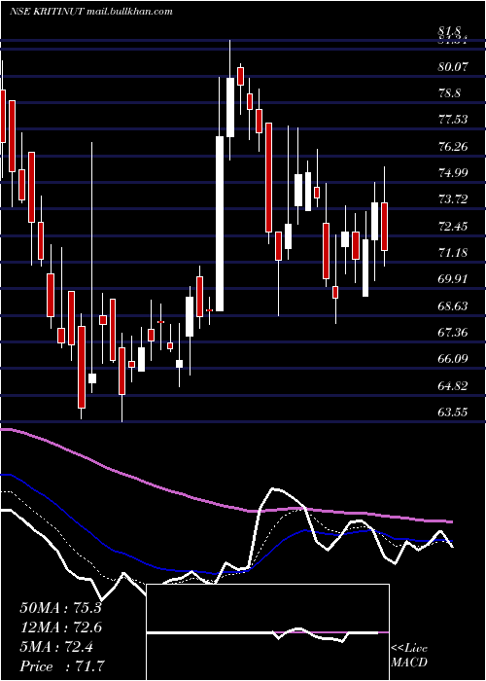Select the 63.55 price level label
The height and width of the screenshot is (681, 486).
tap(454, 412)
